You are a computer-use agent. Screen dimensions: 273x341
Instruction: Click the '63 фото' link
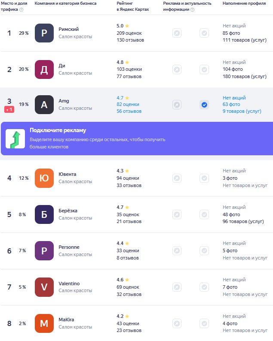231,104
